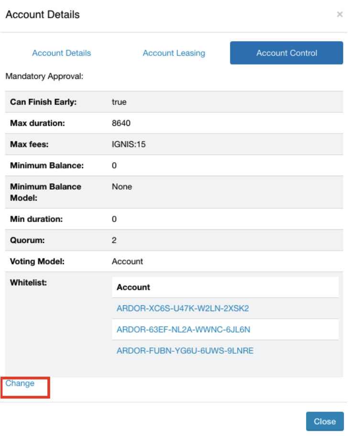Click the Max duration value 8640
Viewport: 351px width, 436px height.
[121, 123]
